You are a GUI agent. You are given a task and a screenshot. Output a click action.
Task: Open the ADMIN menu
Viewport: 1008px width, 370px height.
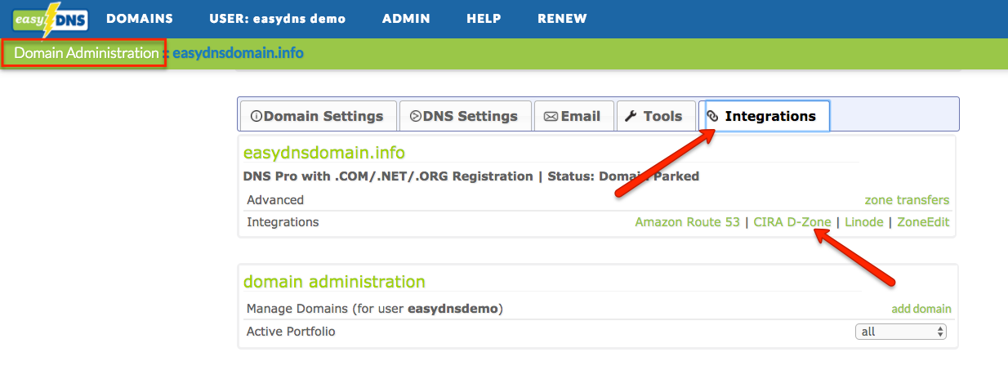(x=406, y=18)
